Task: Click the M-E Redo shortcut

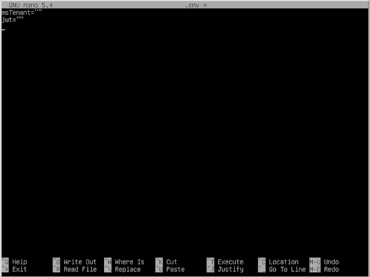Action: tap(324, 269)
